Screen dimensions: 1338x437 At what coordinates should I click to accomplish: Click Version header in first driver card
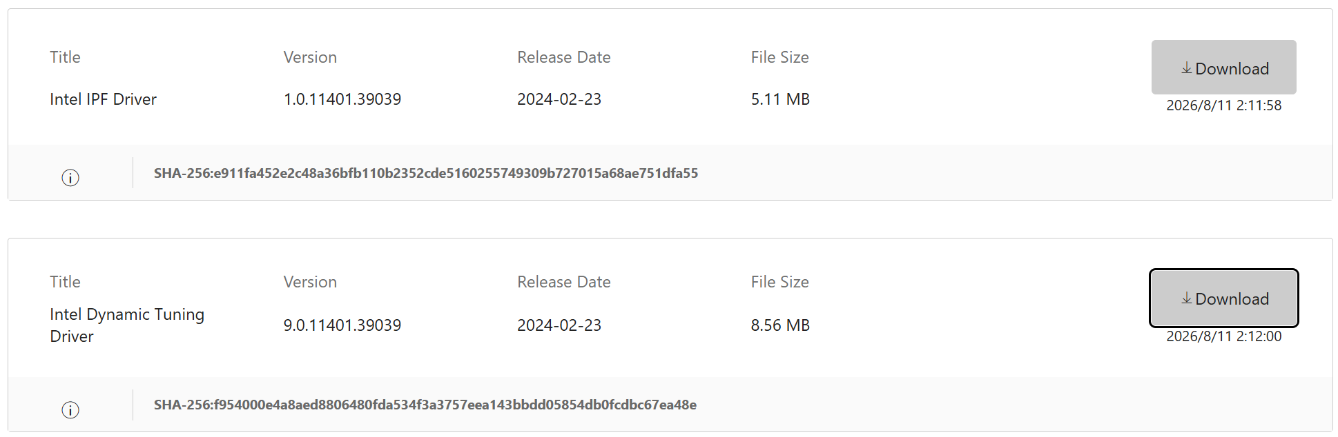pyautogui.click(x=310, y=57)
